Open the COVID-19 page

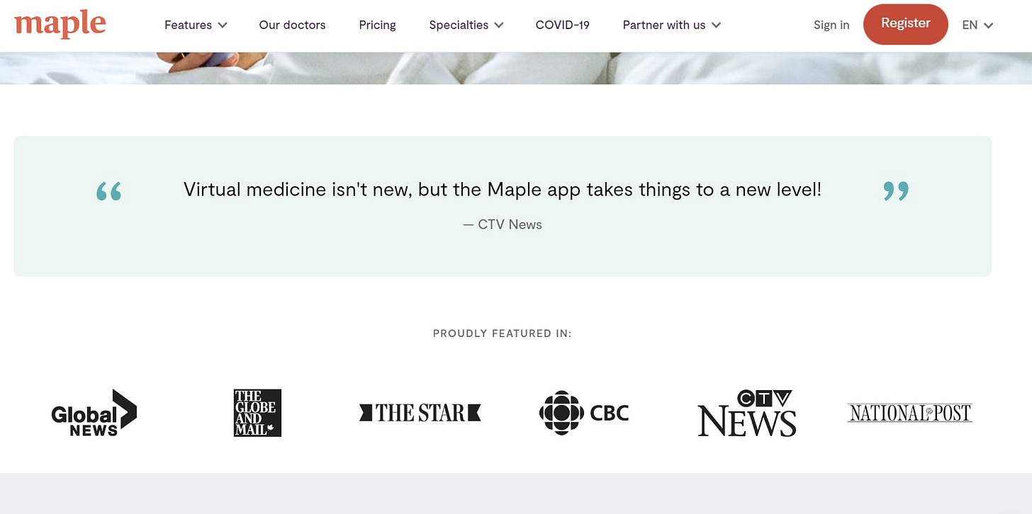coord(563,25)
